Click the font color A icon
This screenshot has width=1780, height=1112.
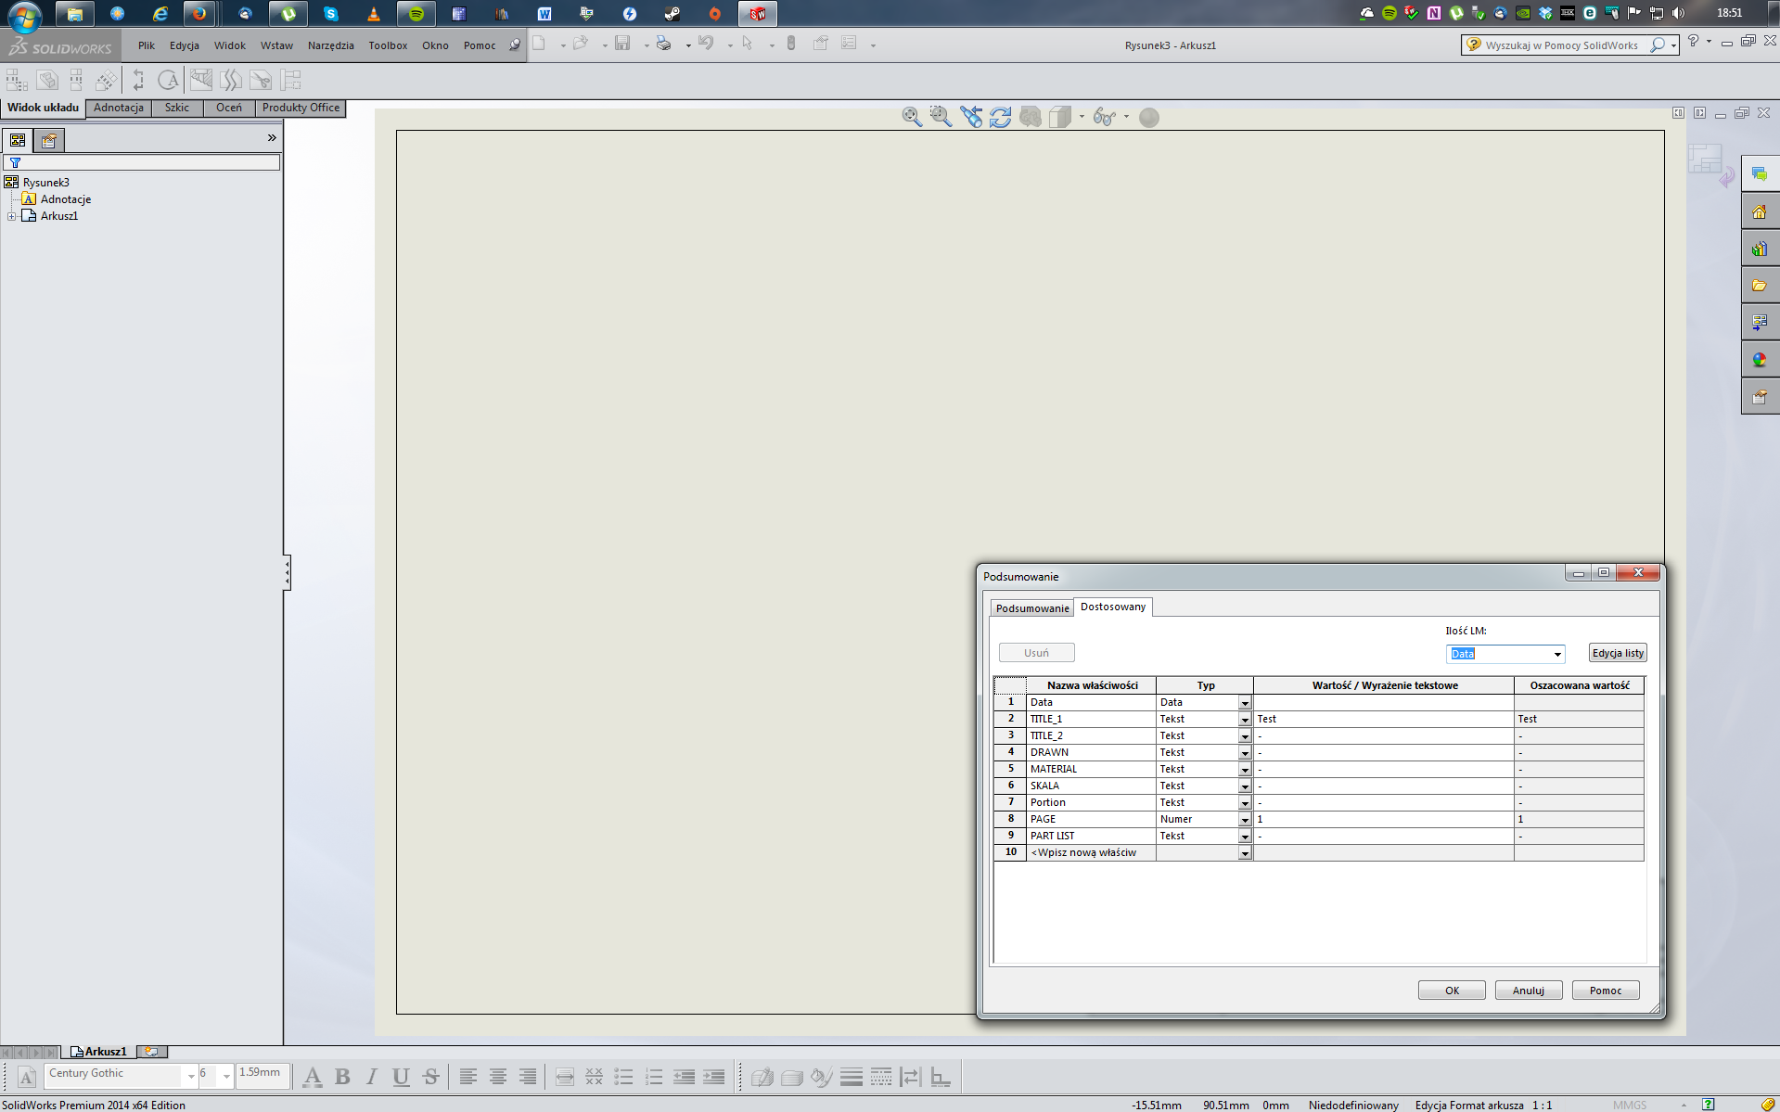click(x=313, y=1077)
